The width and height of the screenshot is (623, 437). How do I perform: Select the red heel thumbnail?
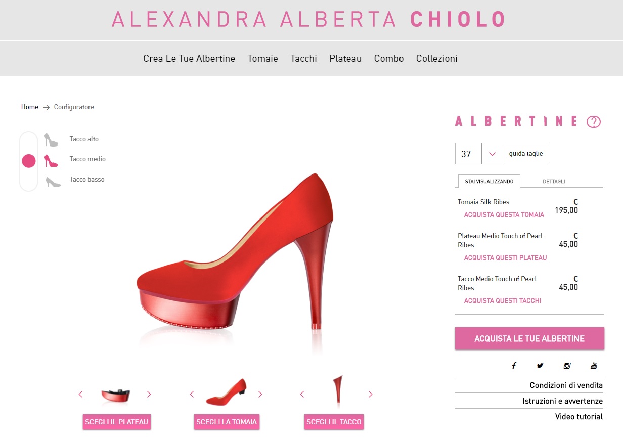(x=337, y=391)
